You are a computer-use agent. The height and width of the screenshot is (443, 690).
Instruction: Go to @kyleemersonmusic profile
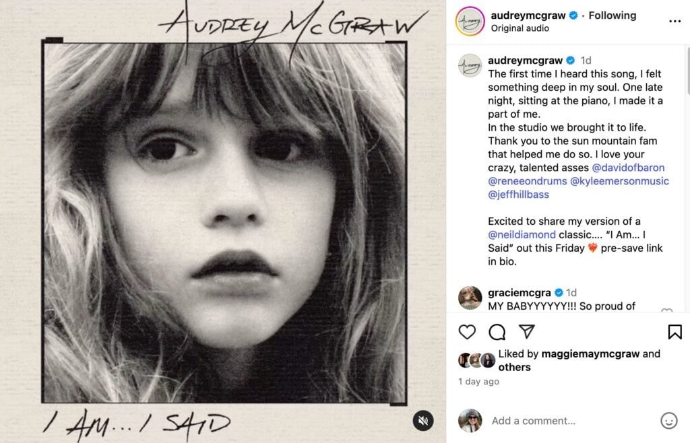tap(619, 181)
